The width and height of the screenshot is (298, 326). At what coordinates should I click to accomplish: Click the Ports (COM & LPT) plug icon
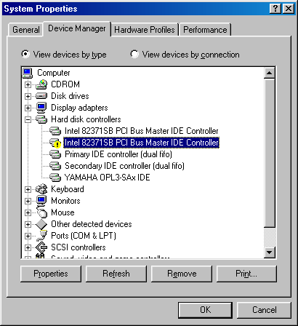41,236
